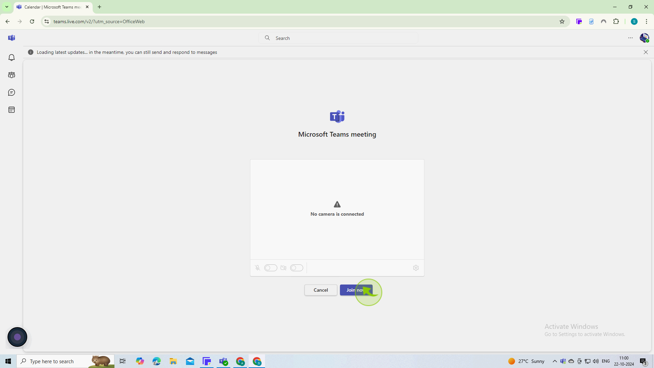Show hidden system tray icons
Screen dimensions: 654x368
click(555, 361)
